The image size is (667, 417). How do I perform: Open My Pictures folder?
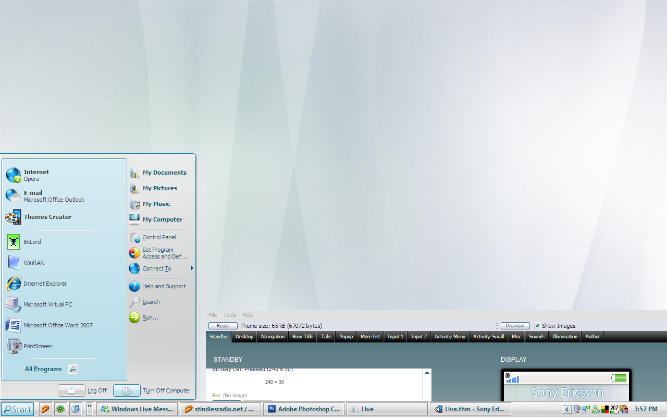(160, 188)
